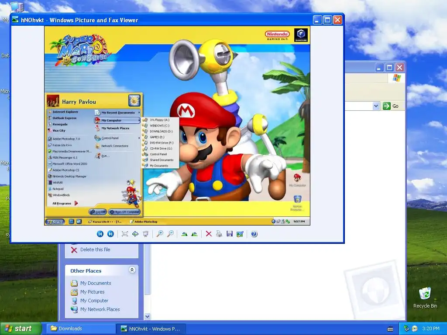Show image at Actual Size

point(135,234)
